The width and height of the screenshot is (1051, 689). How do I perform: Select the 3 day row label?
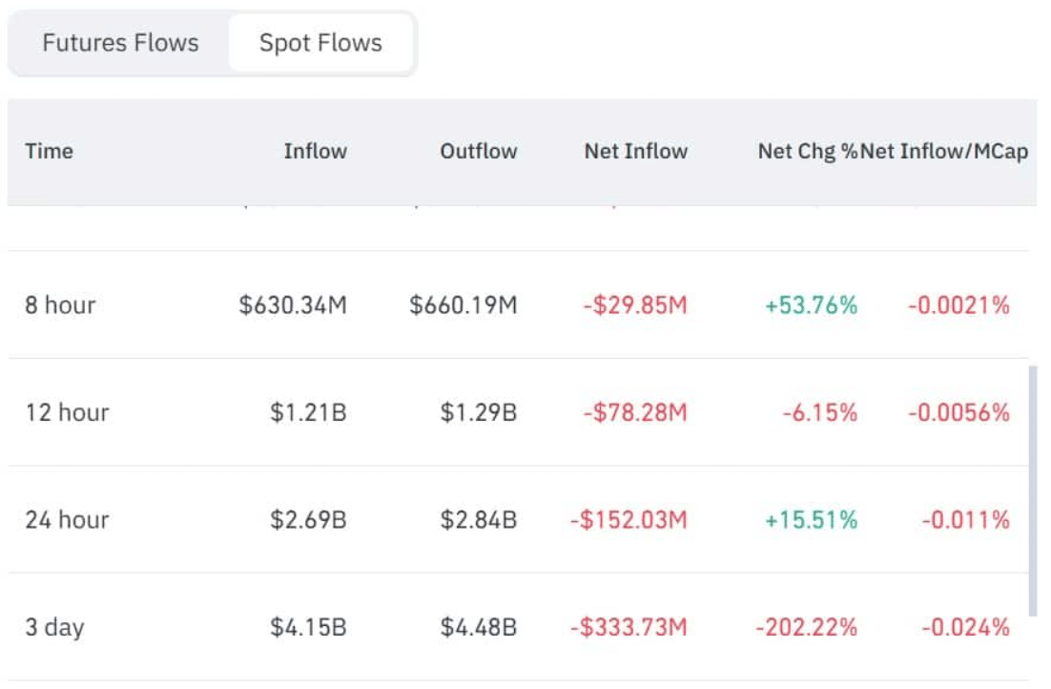pyautogui.click(x=55, y=628)
